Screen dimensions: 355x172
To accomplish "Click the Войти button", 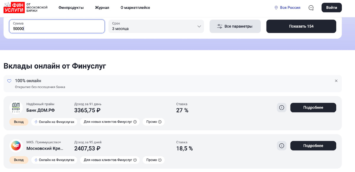I will [332, 8].
